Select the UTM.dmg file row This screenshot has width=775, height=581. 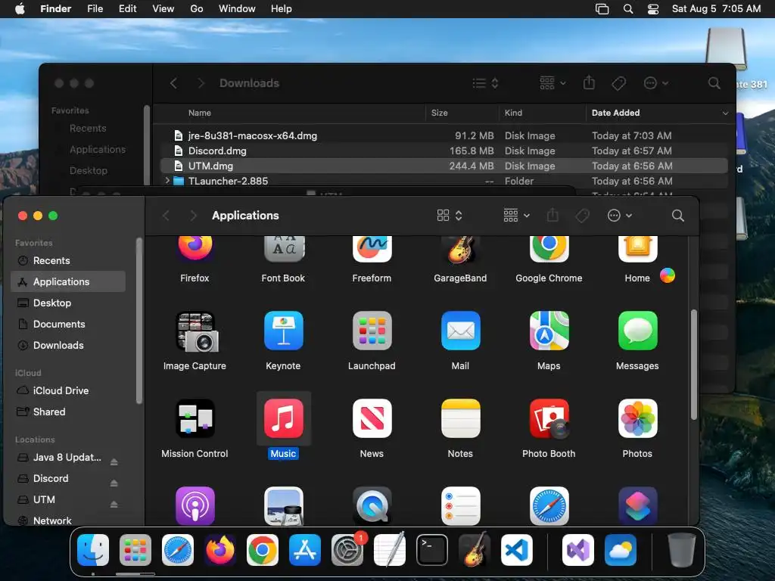(x=444, y=166)
